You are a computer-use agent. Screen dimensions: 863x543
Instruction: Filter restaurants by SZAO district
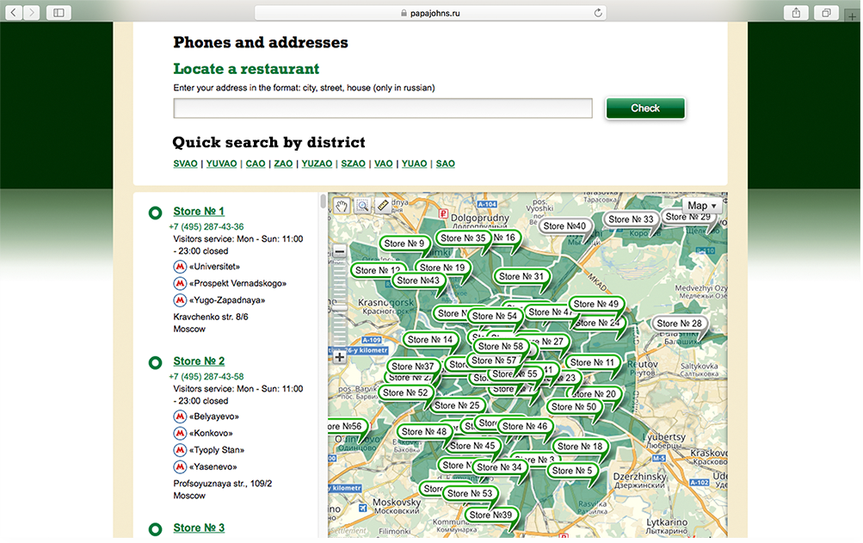click(x=354, y=164)
